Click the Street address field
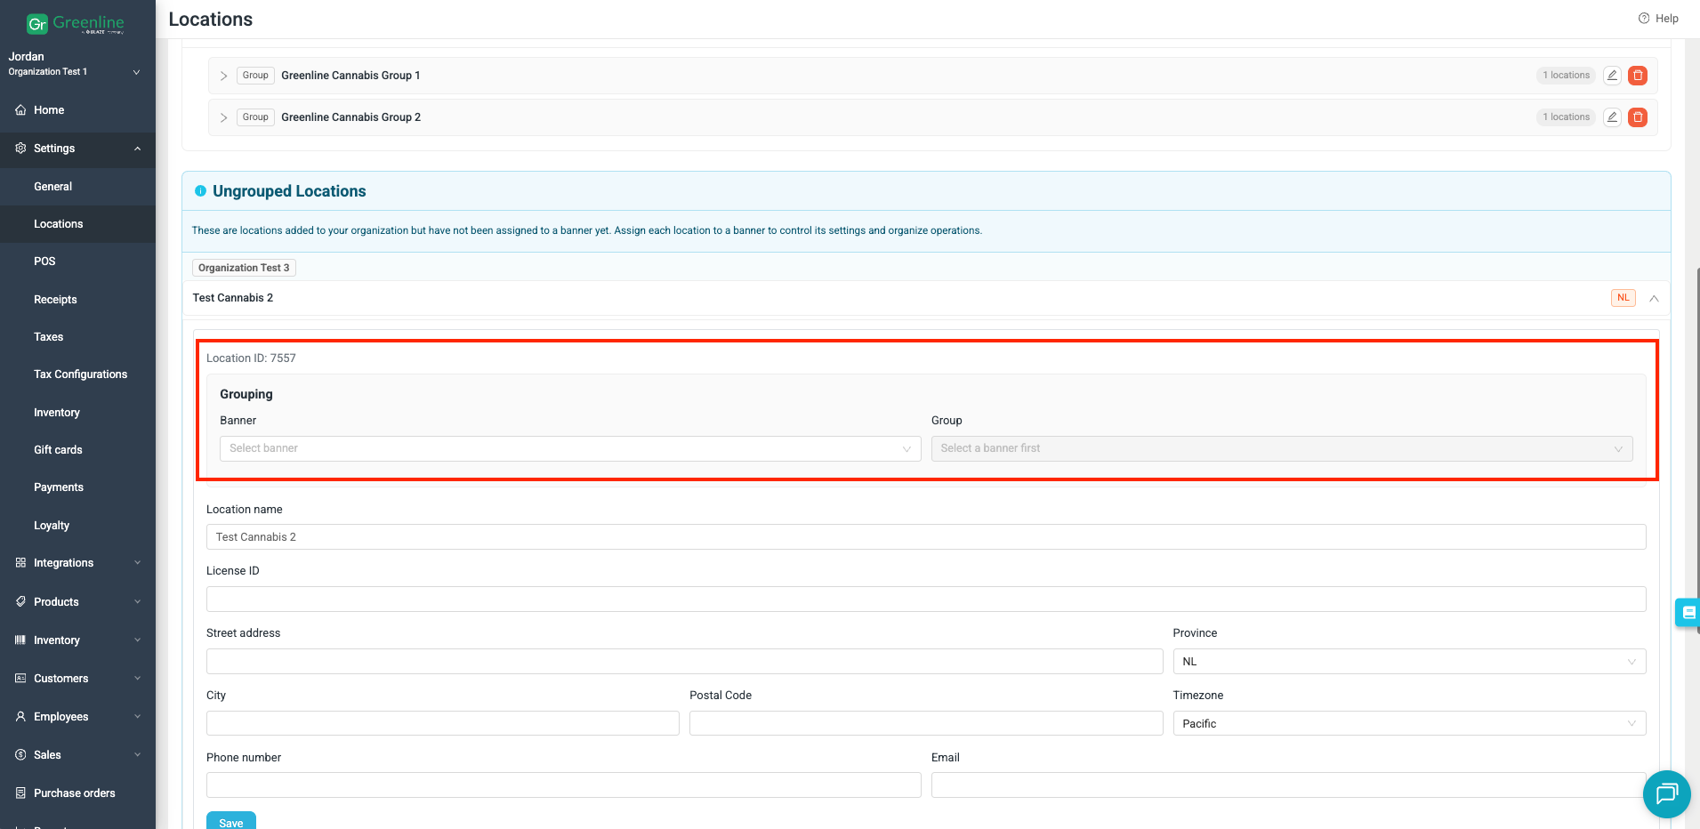 click(684, 662)
